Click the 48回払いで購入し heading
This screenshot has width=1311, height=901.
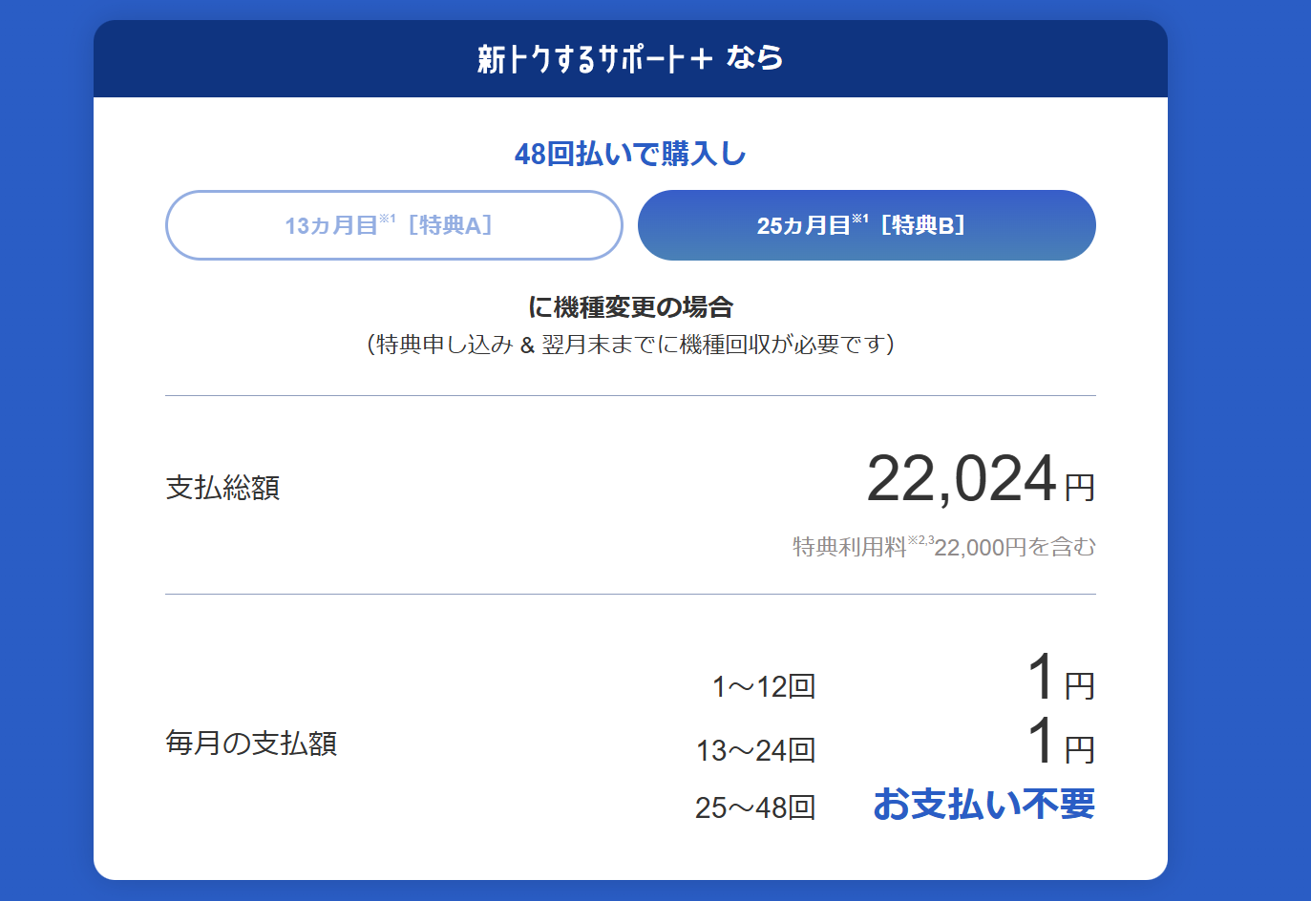[630, 154]
